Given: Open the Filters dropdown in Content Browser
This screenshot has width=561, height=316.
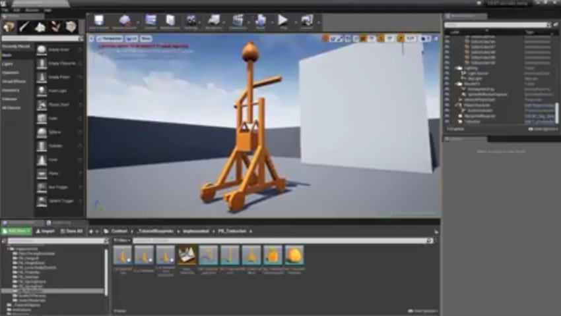Looking at the screenshot, I should click(x=122, y=241).
